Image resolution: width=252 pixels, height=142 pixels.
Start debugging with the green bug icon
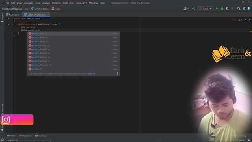click(x=222, y=9)
